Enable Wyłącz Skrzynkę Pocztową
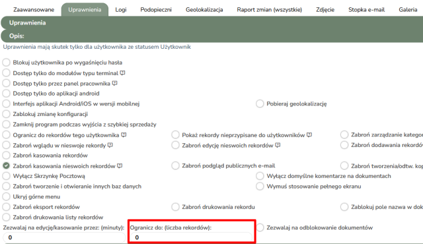Image resolution: width=423 pixels, height=244 pixels. coord(6,176)
